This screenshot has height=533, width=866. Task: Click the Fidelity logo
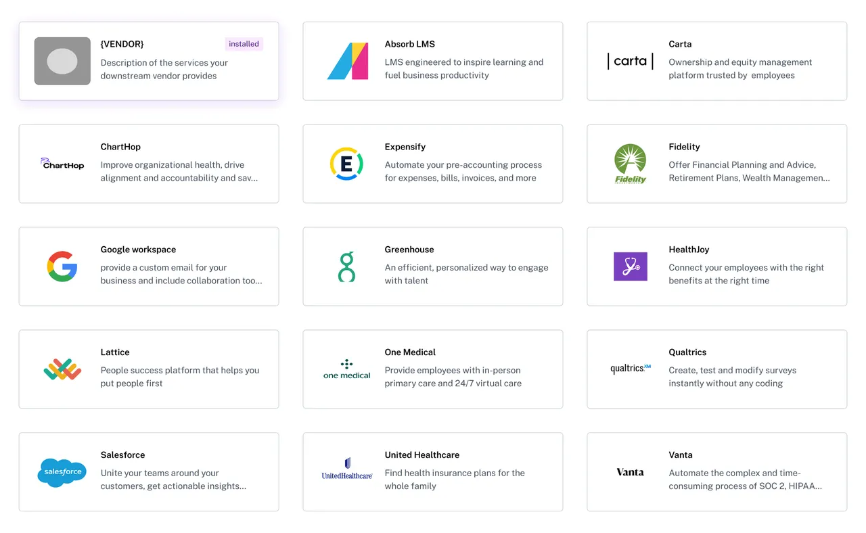[x=631, y=164]
